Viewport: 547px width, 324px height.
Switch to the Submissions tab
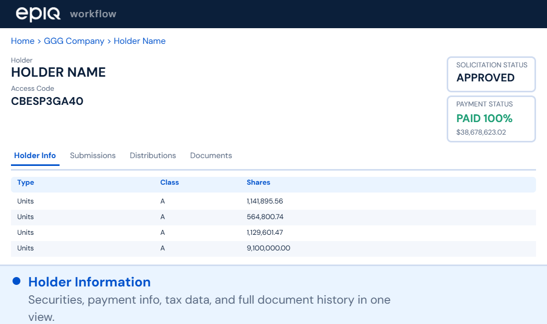[93, 155]
